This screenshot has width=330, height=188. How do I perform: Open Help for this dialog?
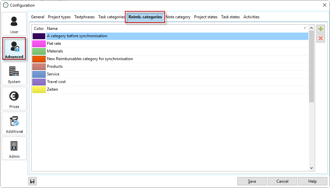[x=312, y=181]
